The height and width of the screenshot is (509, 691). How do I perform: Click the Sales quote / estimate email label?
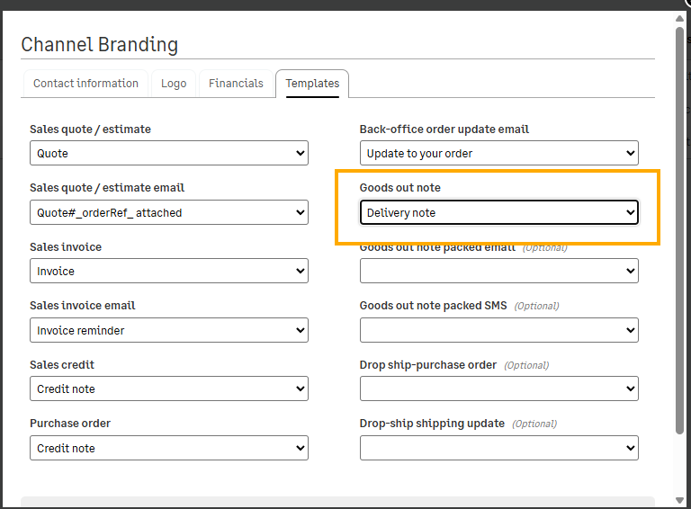pos(107,188)
